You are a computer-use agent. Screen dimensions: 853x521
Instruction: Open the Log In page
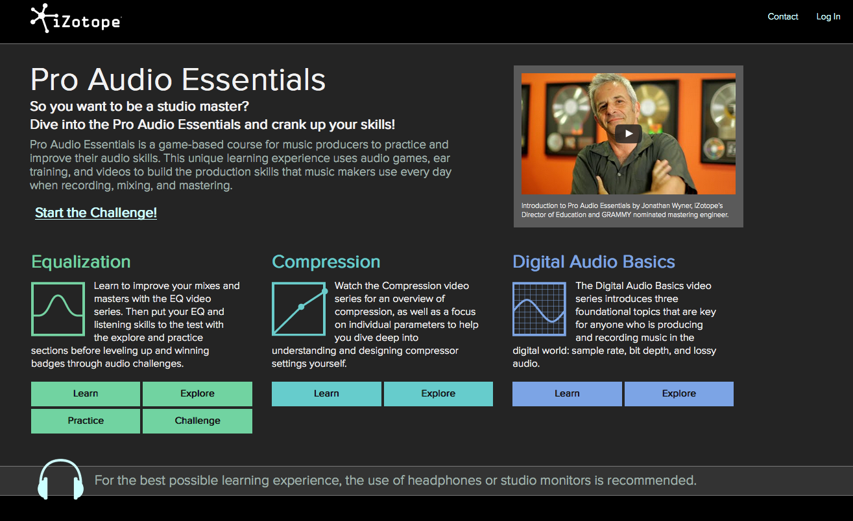pos(828,17)
